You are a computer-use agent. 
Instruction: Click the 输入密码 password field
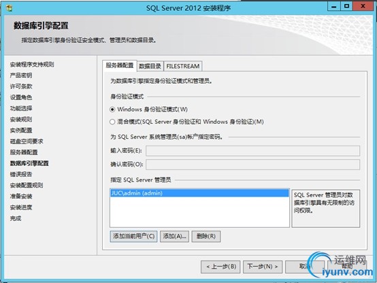pyautogui.click(x=252, y=151)
